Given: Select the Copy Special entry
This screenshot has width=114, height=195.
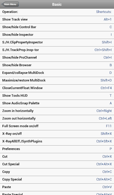Looking at the screenshot, I should click(57, 179).
